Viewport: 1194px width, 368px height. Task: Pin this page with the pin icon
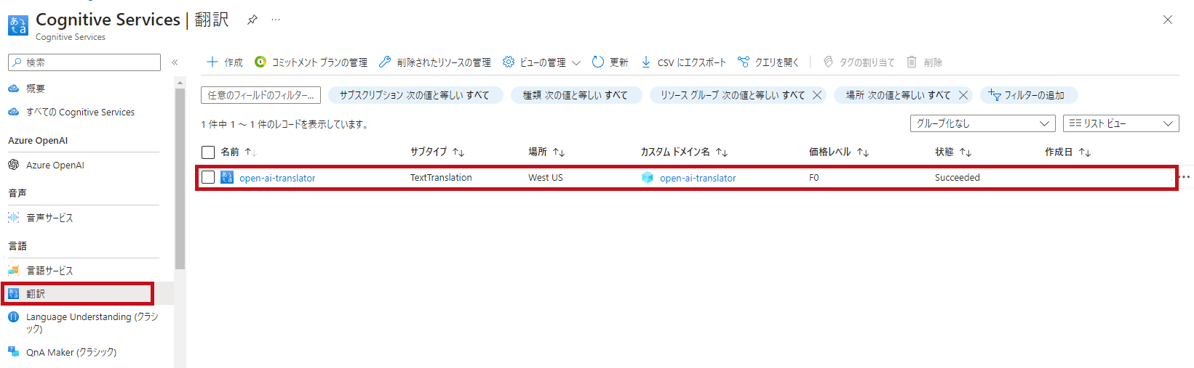[252, 20]
